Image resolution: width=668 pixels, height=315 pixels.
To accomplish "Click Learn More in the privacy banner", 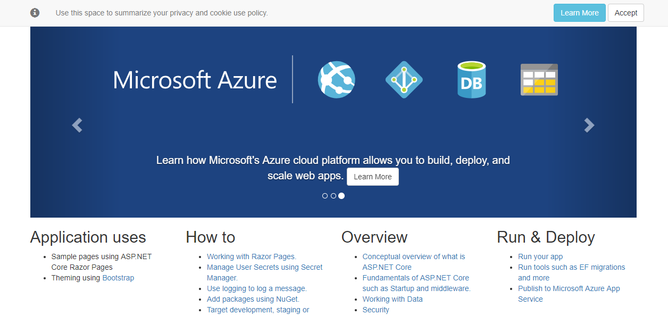I will point(579,12).
